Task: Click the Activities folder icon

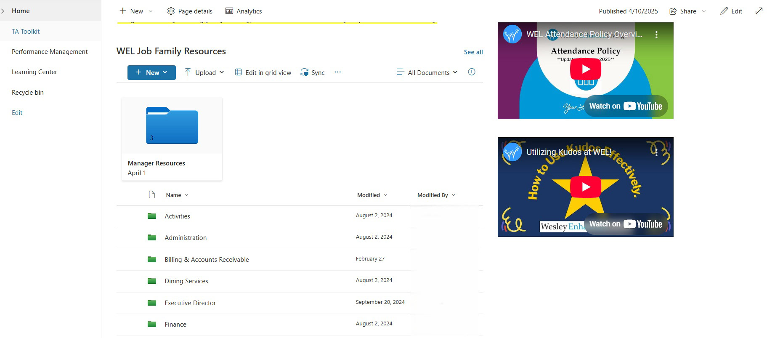Action: click(x=152, y=216)
